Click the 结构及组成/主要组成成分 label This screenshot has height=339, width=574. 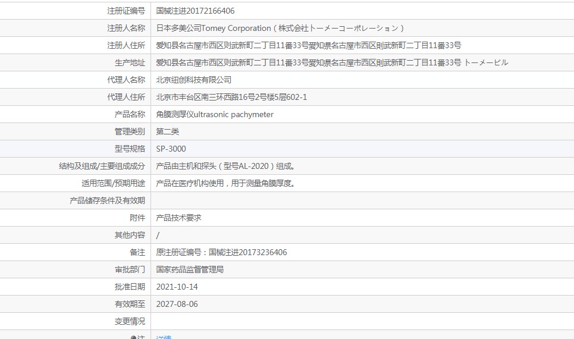pos(102,166)
